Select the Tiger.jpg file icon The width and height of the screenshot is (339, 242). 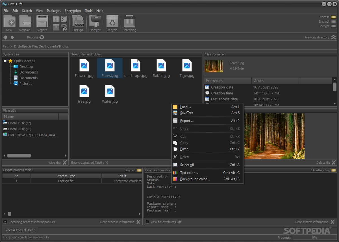click(x=187, y=65)
